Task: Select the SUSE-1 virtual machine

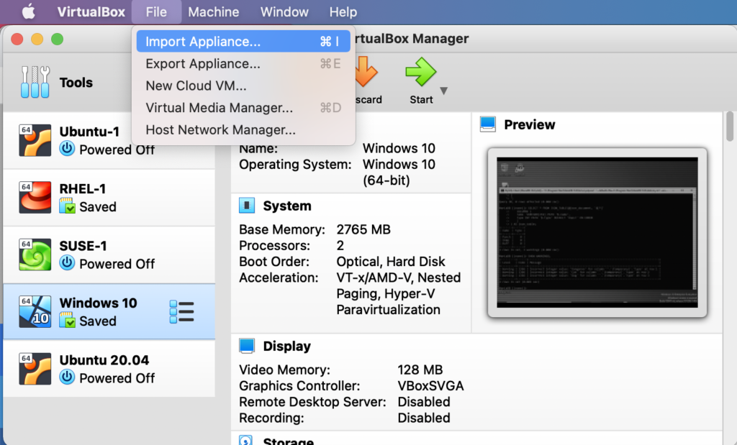Action: [109, 255]
